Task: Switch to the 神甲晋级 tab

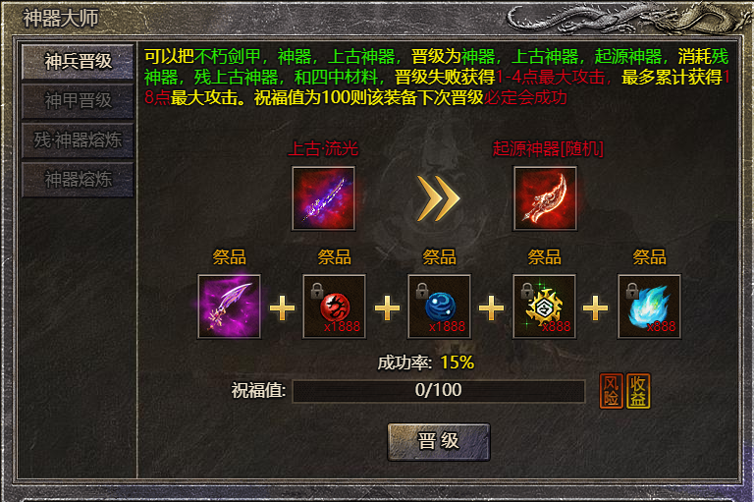Action: (x=78, y=101)
